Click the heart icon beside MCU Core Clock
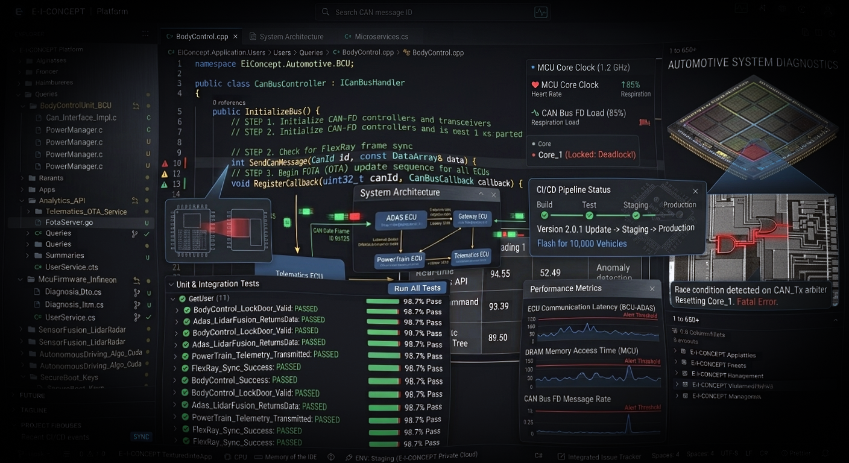The height and width of the screenshot is (463, 849). tap(535, 85)
